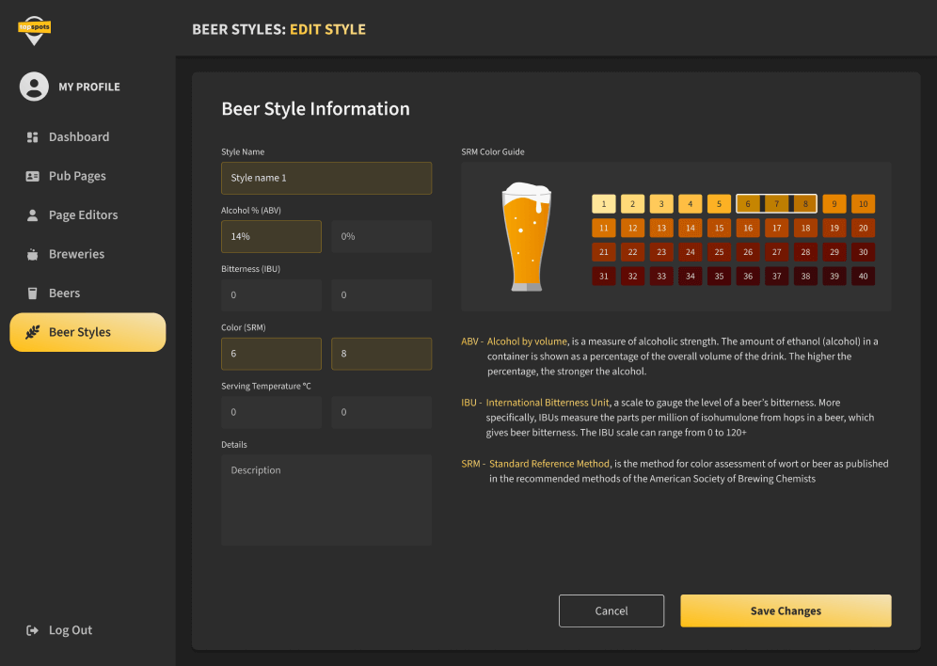Image resolution: width=937 pixels, height=666 pixels.
Task: Select SRM color swatch 10
Action: coord(863,204)
